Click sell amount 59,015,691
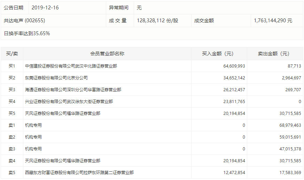The height and width of the screenshot is (180, 304). click(290, 137)
